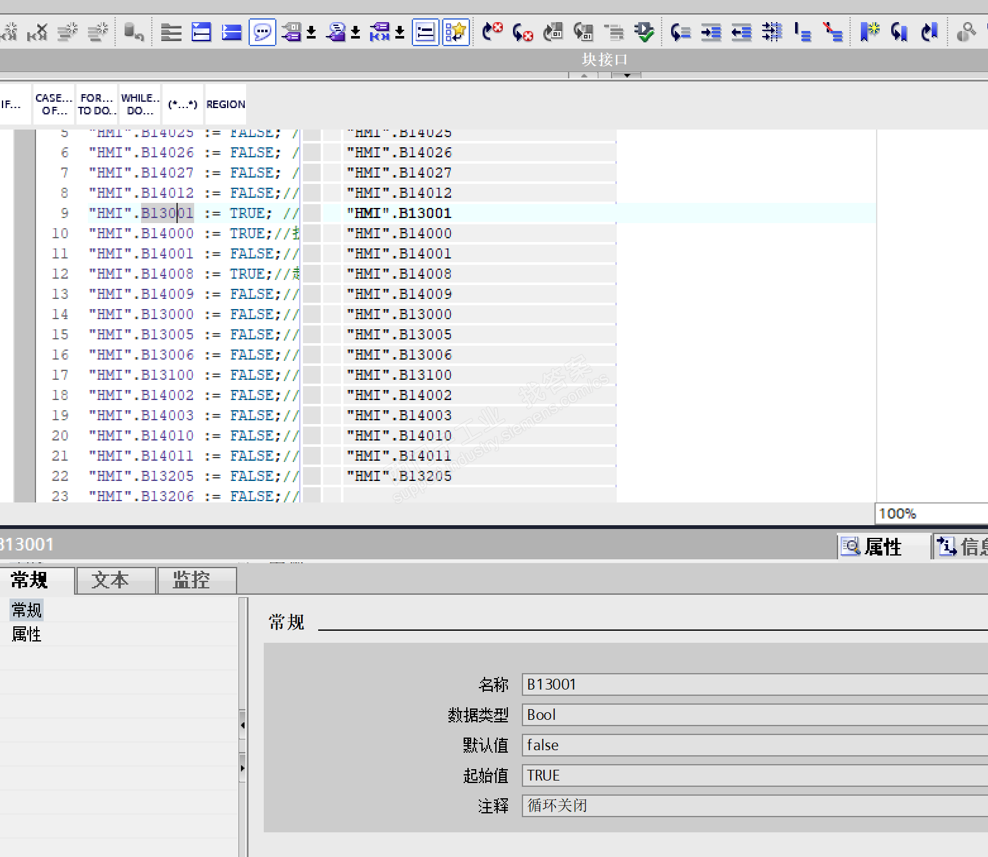This screenshot has width=988, height=857.
Task: Select 常规 in the navigation tree
Action: click(27, 610)
